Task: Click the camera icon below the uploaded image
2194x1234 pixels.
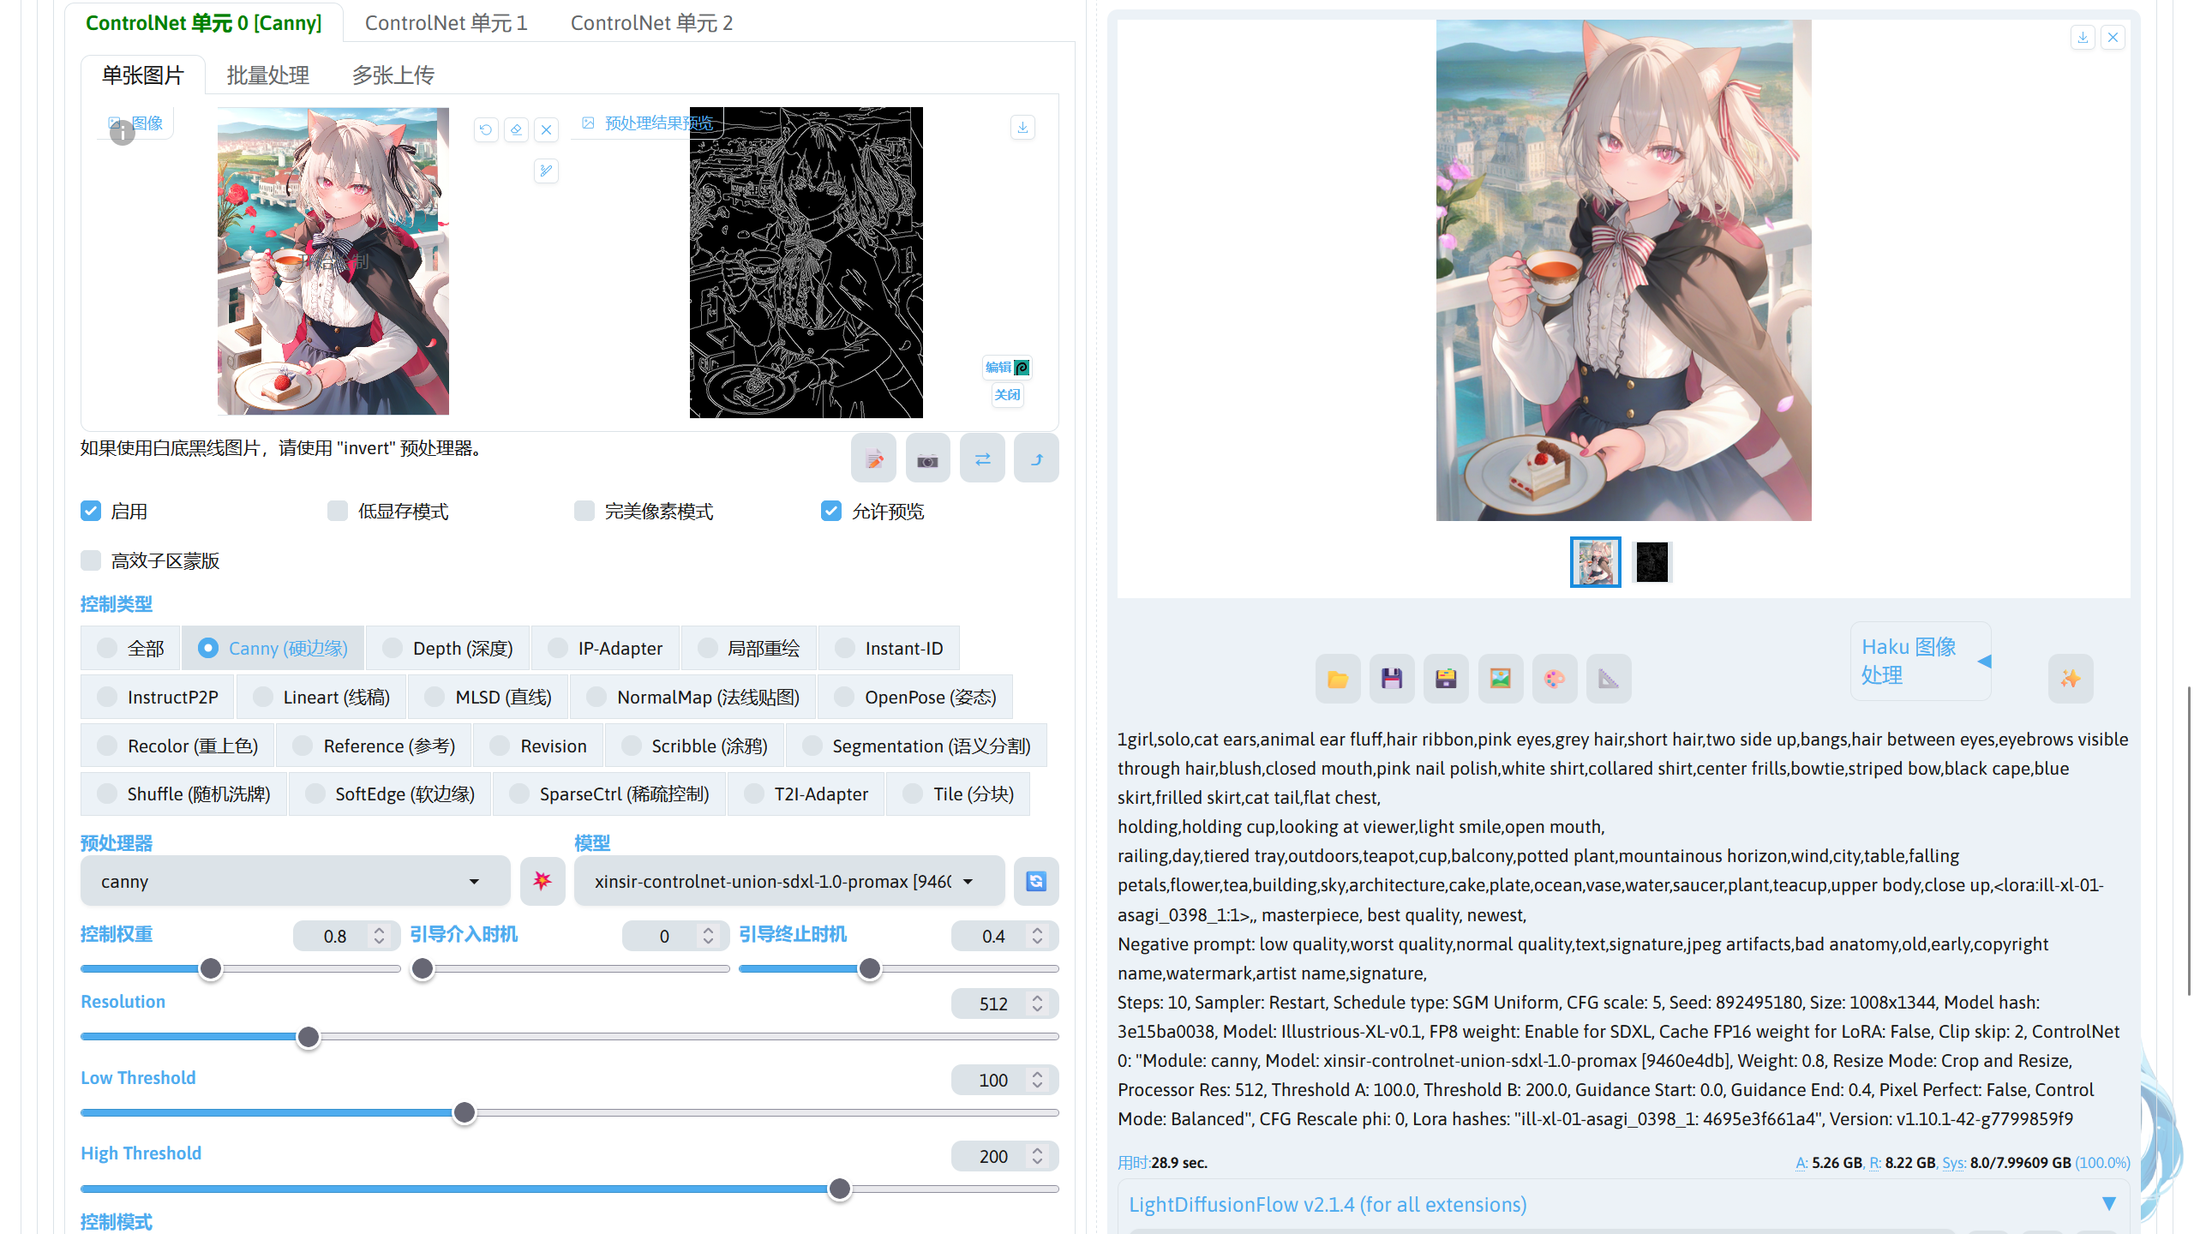Action: [927, 458]
